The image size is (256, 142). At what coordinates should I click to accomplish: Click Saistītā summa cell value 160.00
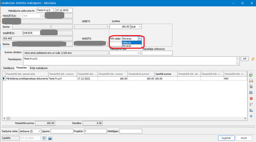166,79
